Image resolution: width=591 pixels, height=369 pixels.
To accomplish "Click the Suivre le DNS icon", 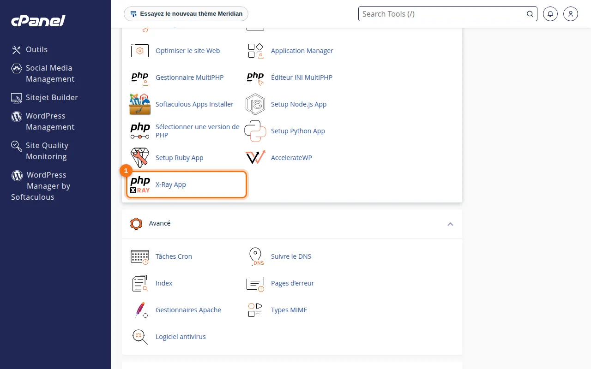I will click(x=256, y=256).
